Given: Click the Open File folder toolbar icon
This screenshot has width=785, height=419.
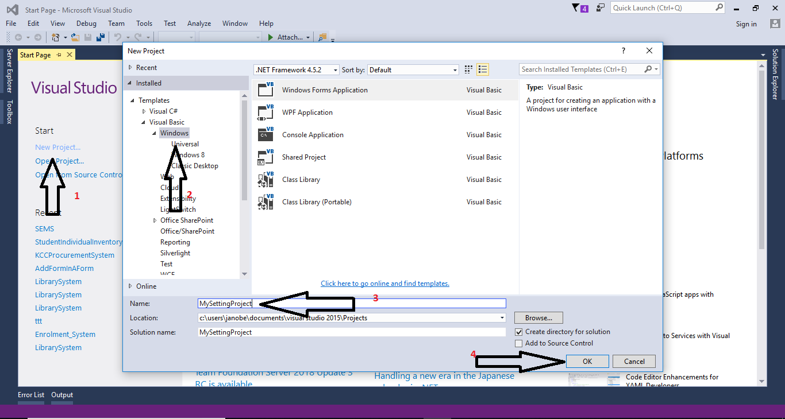Looking at the screenshot, I should coord(75,37).
